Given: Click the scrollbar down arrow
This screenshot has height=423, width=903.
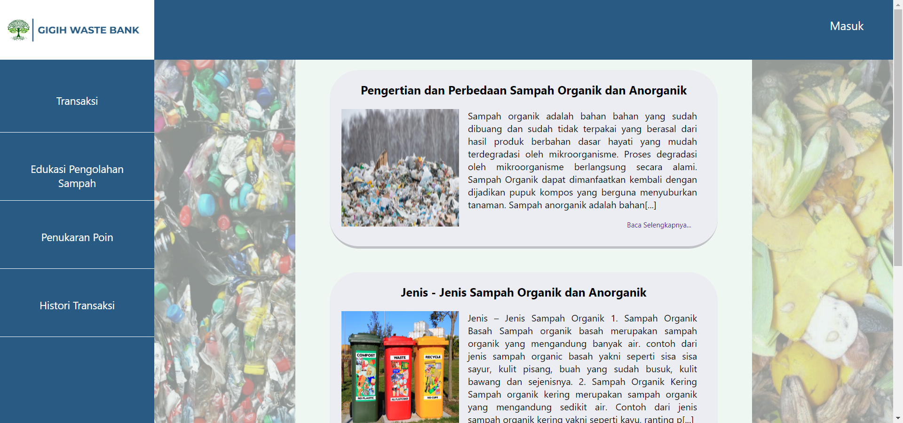Looking at the screenshot, I should pyautogui.click(x=898, y=418).
